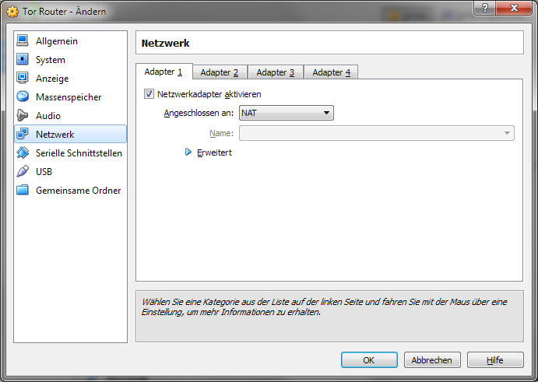Image resolution: width=538 pixels, height=382 pixels.
Task: Open help with the Hilfe button
Action: point(494,360)
